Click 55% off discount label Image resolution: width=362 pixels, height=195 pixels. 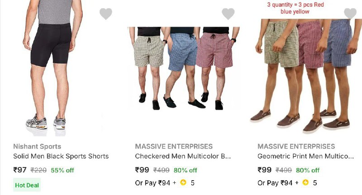(x=62, y=170)
